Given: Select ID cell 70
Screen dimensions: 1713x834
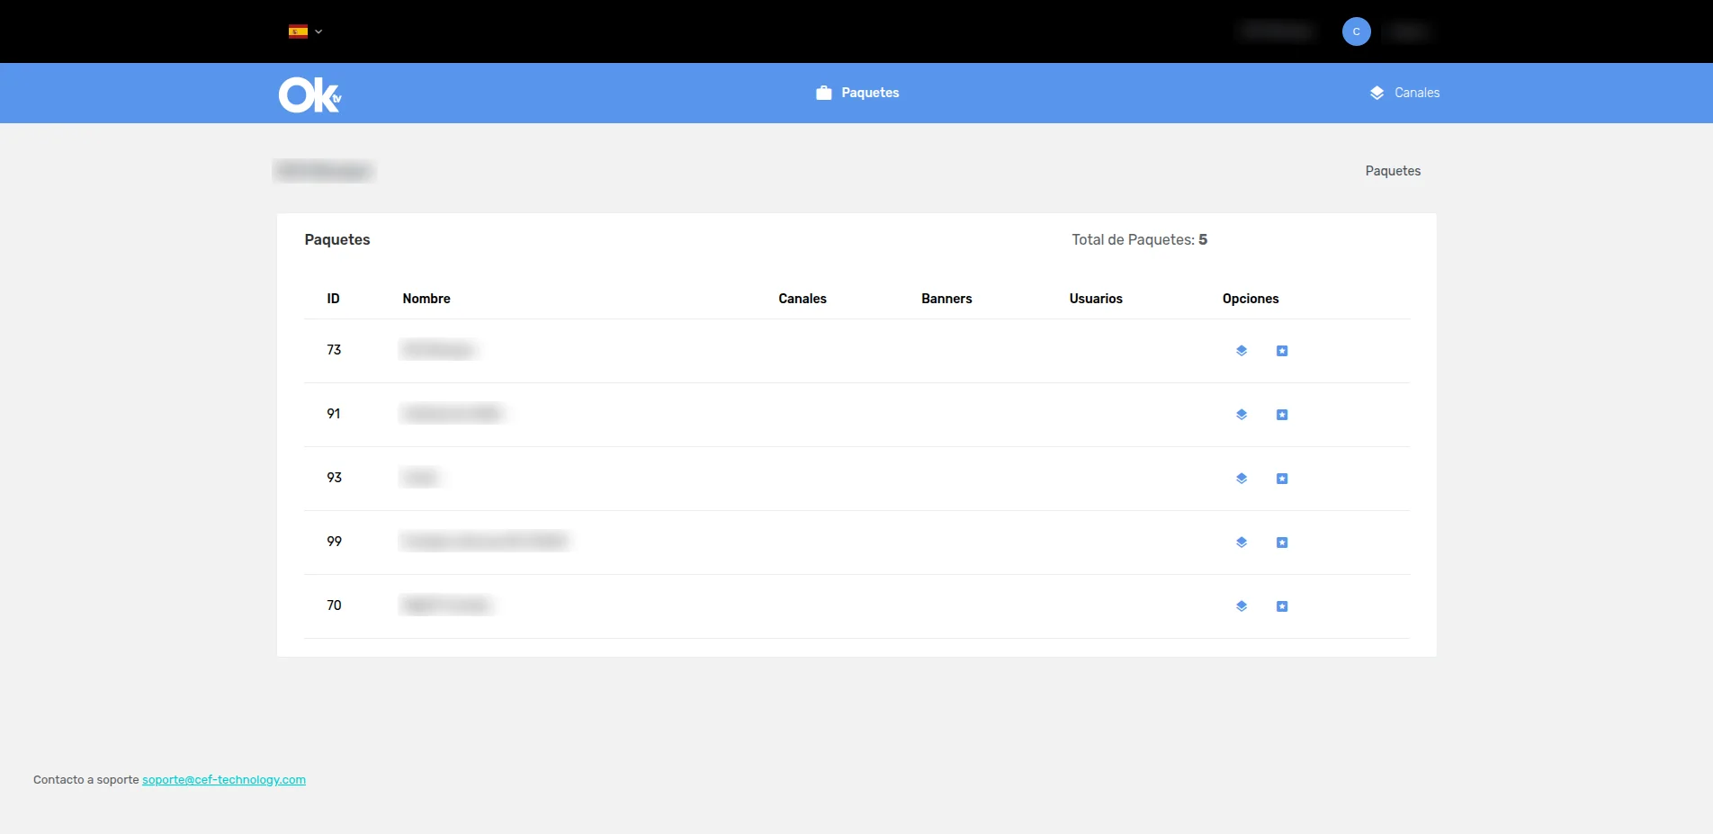Looking at the screenshot, I should [334, 605].
